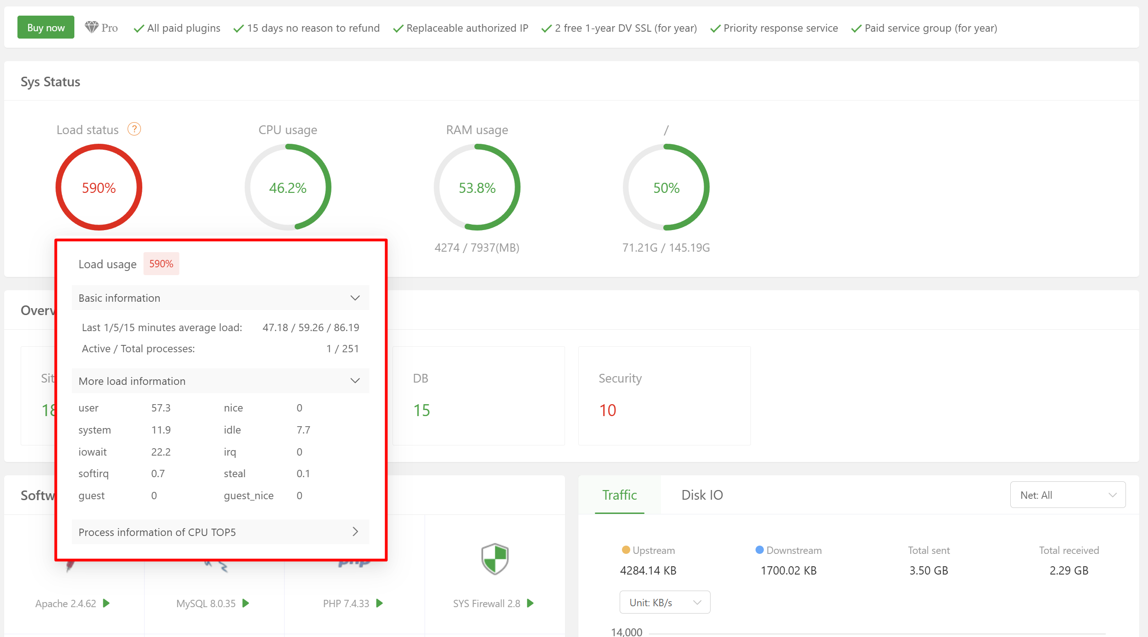Click the PHP 7.4.33 arrow icon

[379, 603]
